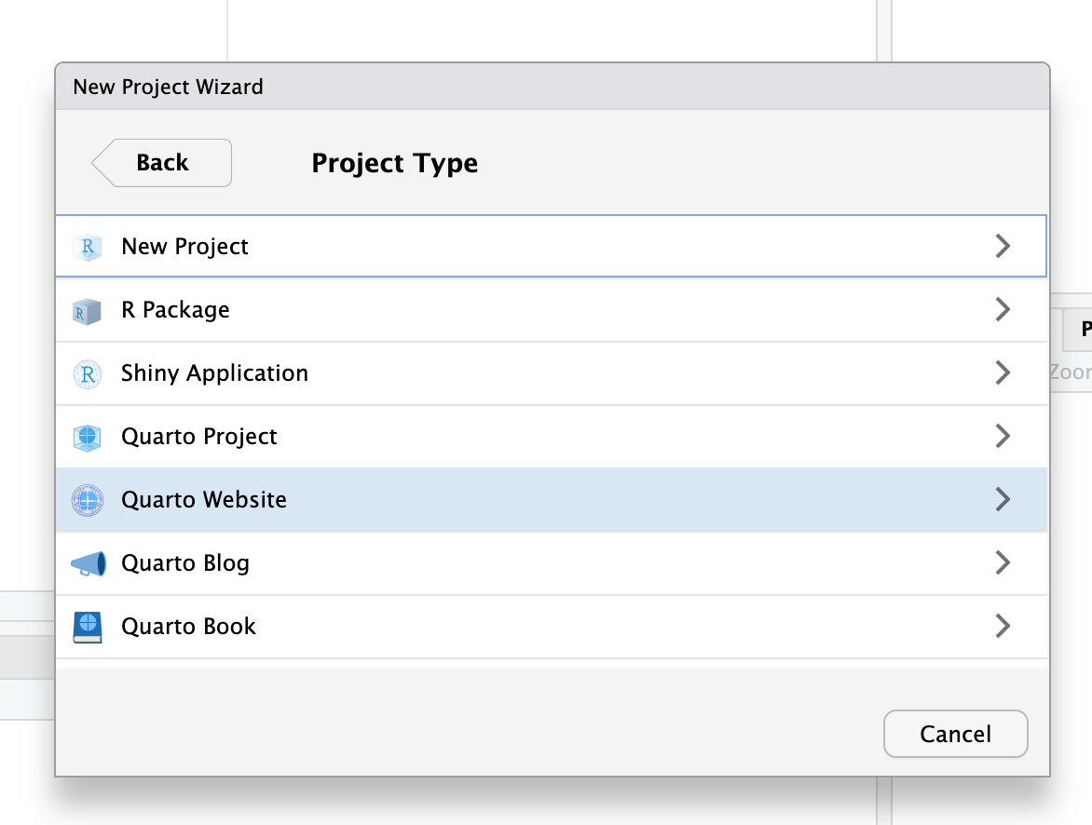
Task: Go Back to the previous wizard step
Action: point(163,163)
